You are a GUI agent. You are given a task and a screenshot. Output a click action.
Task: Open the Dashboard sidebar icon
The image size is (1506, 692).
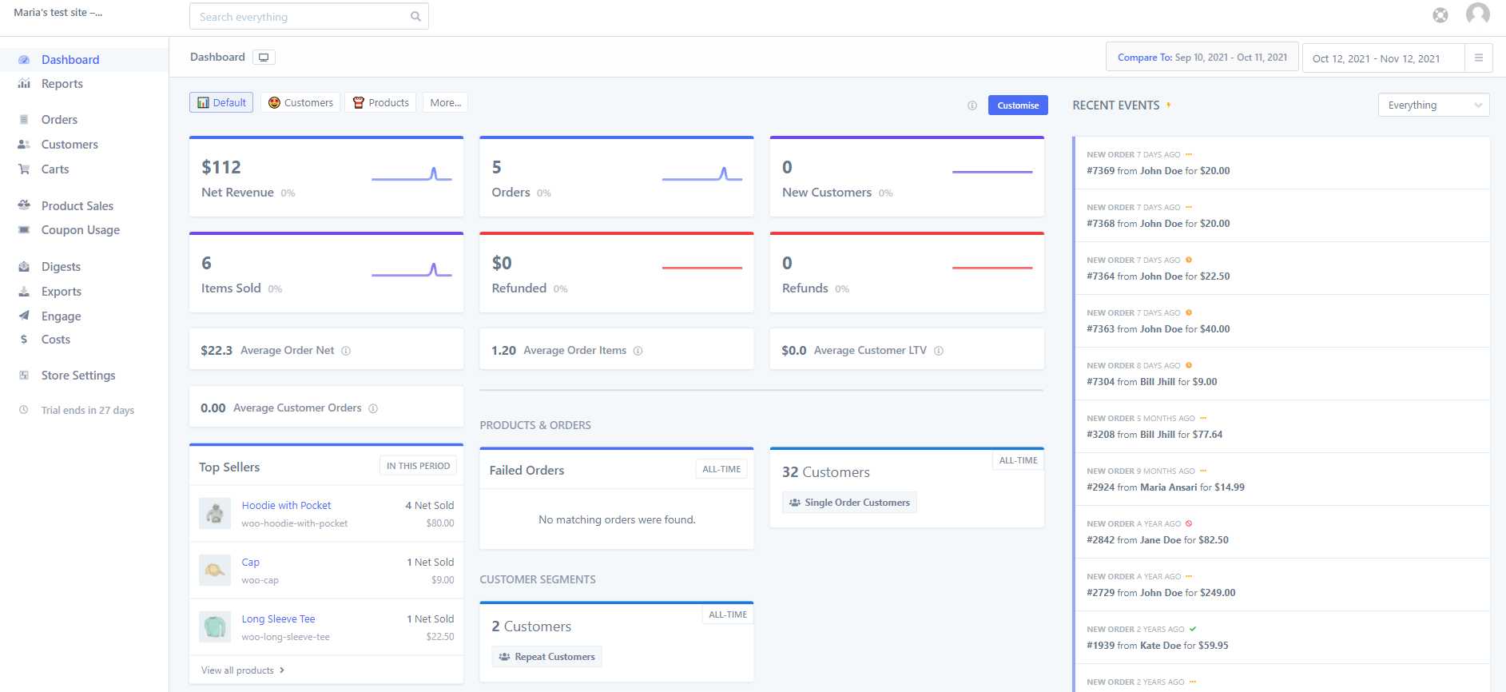[24, 60]
